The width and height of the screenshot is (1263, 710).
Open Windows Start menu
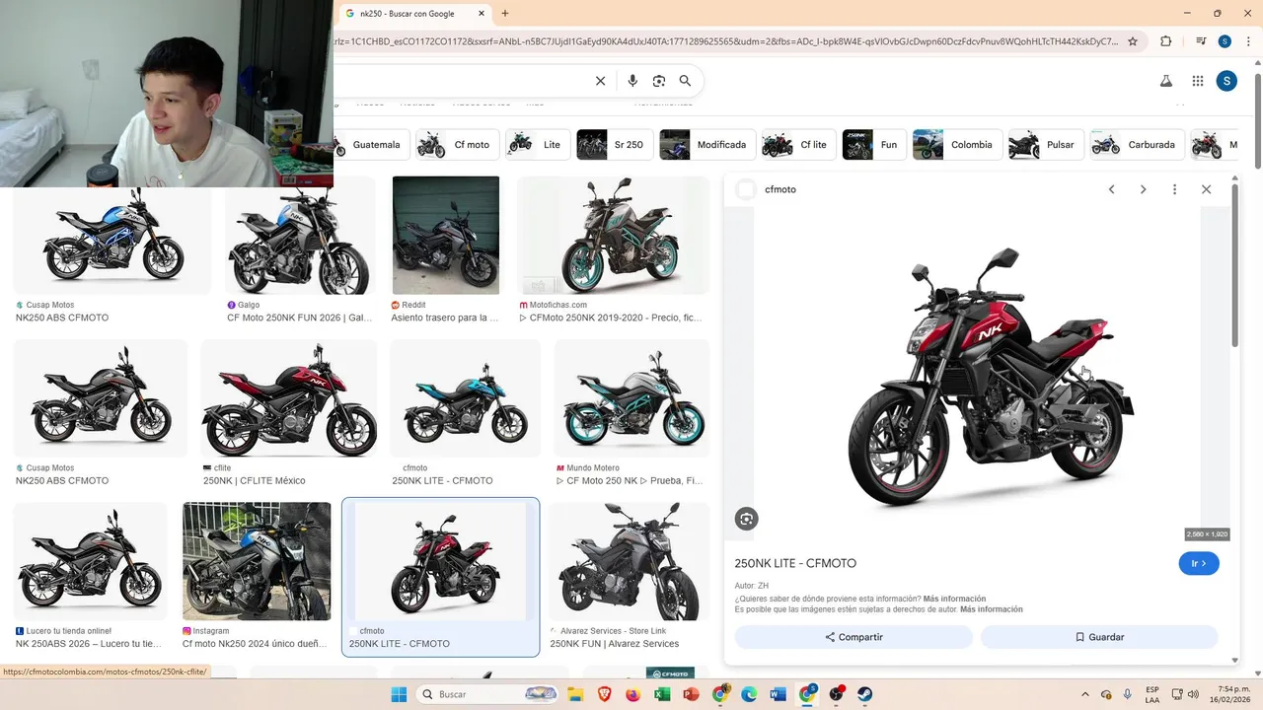[x=399, y=694]
